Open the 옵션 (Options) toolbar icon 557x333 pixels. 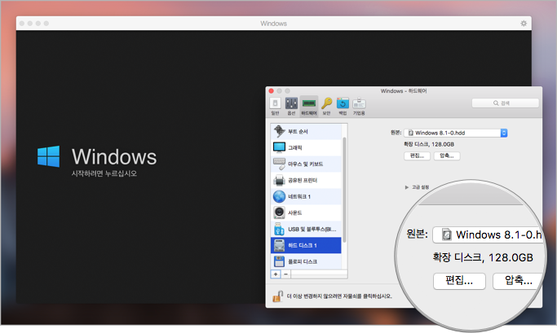point(291,106)
